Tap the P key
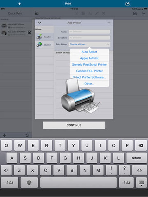This screenshot has width=148, height=197. click(127, 145)
